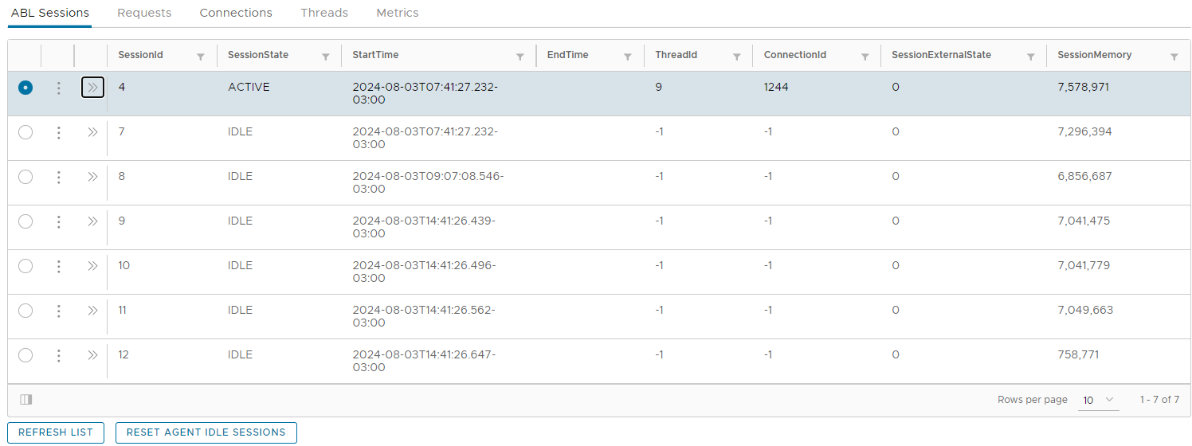Switch to the Requests tab
1192x446 pixels.
pos(144,13)
